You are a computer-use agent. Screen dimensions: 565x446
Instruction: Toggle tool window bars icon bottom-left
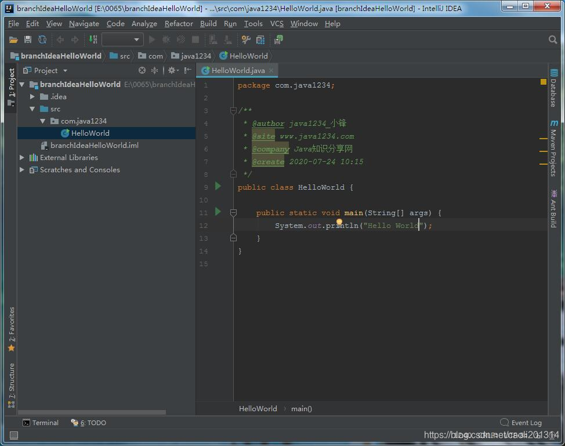14,435
